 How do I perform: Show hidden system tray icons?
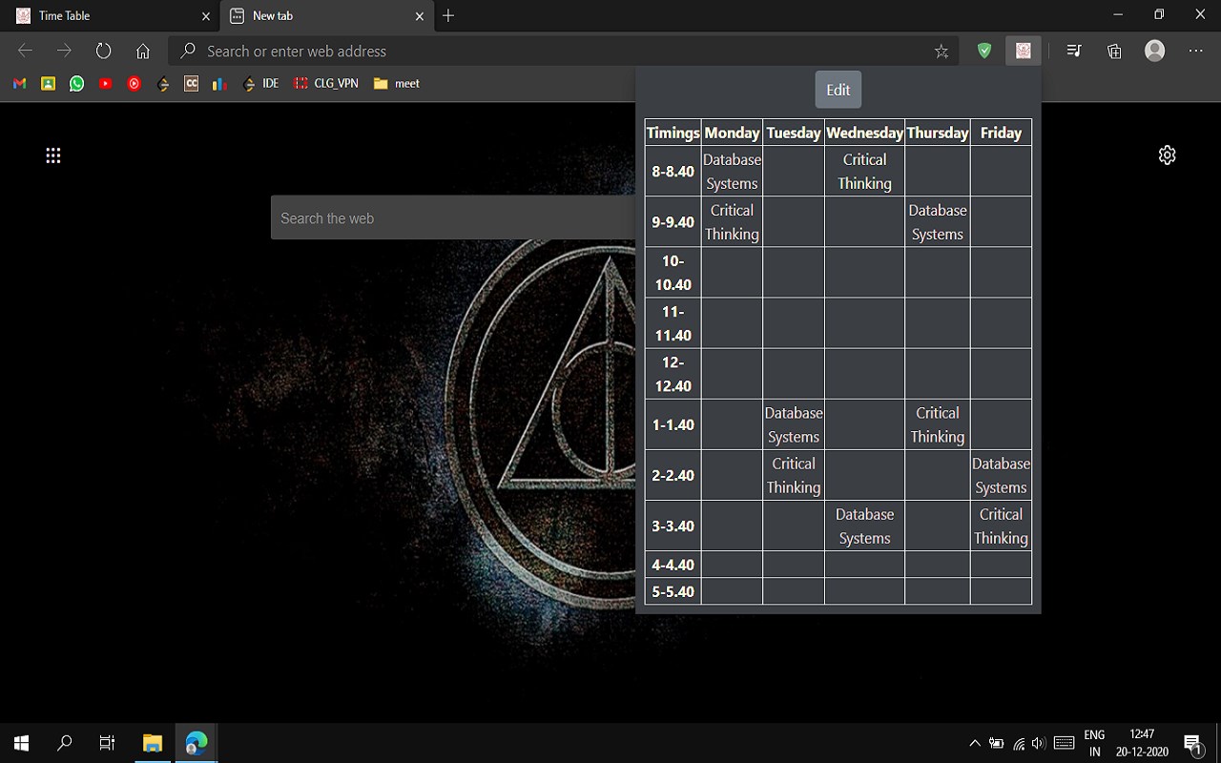(974, 743)
